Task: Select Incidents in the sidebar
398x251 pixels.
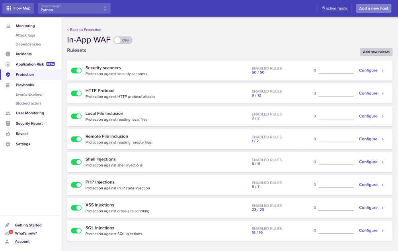Action: point(23,54)
